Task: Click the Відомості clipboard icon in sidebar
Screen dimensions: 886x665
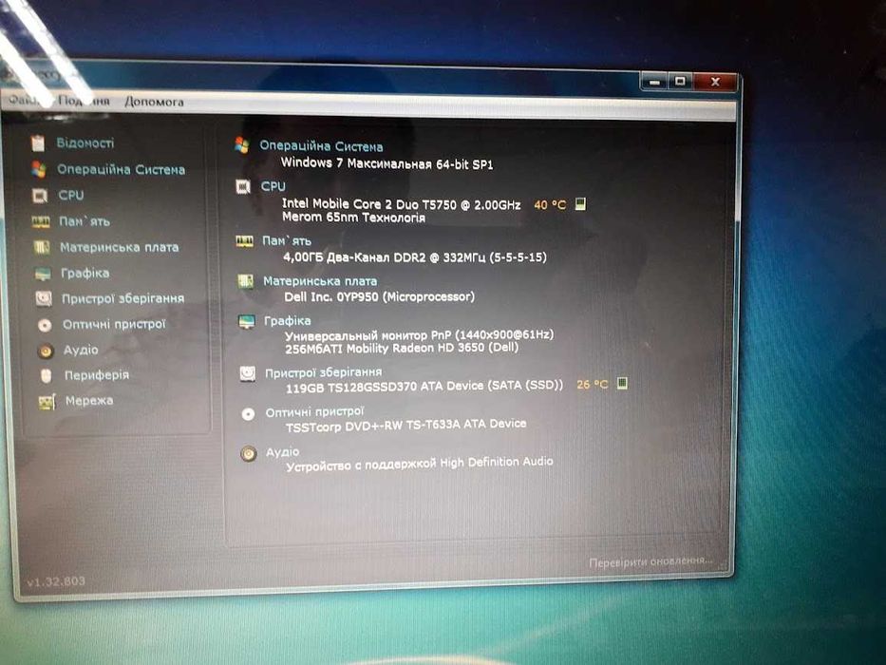Action: click(x=38, y=143)
